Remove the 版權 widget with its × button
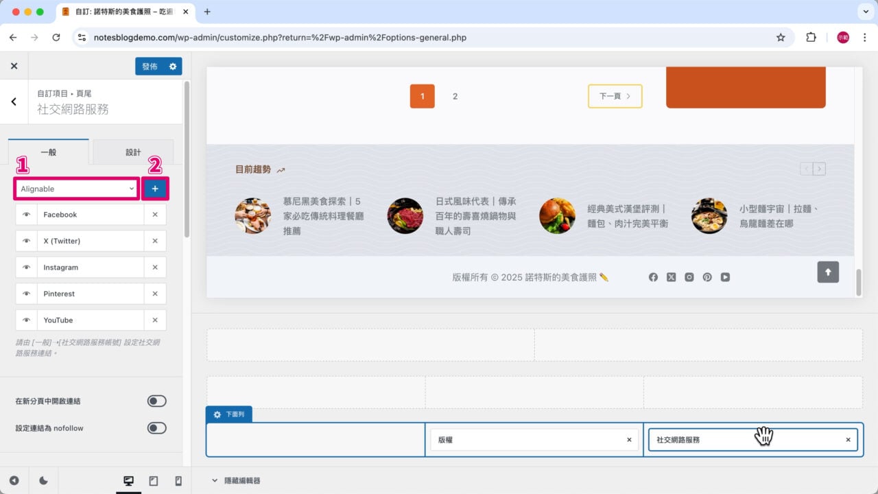The width and height of the screenshot is (878, 494). tap(629, 439)
